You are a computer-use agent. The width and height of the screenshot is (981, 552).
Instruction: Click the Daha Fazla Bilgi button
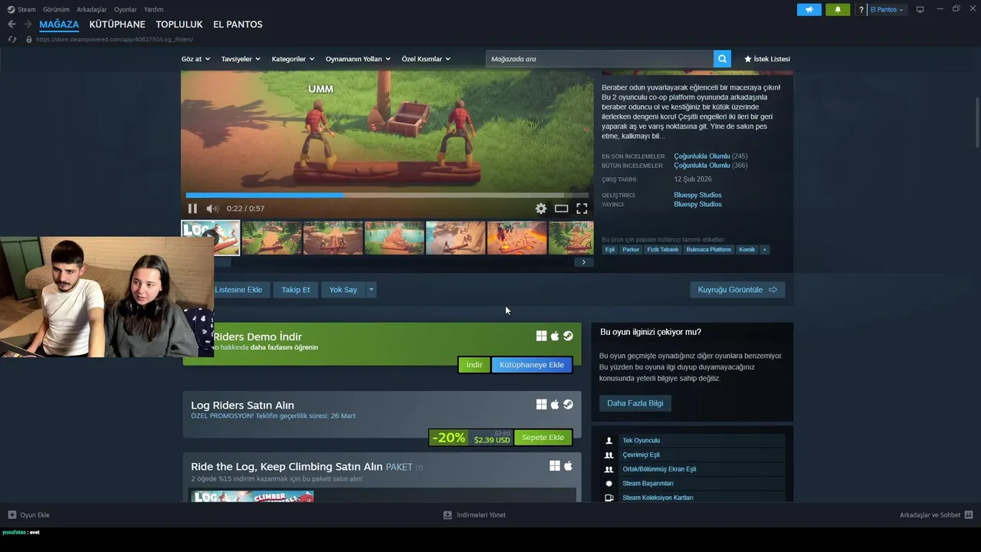click(635, 403)
